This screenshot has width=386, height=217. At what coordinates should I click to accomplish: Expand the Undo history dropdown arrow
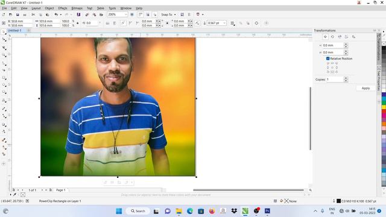coord(60,14)
